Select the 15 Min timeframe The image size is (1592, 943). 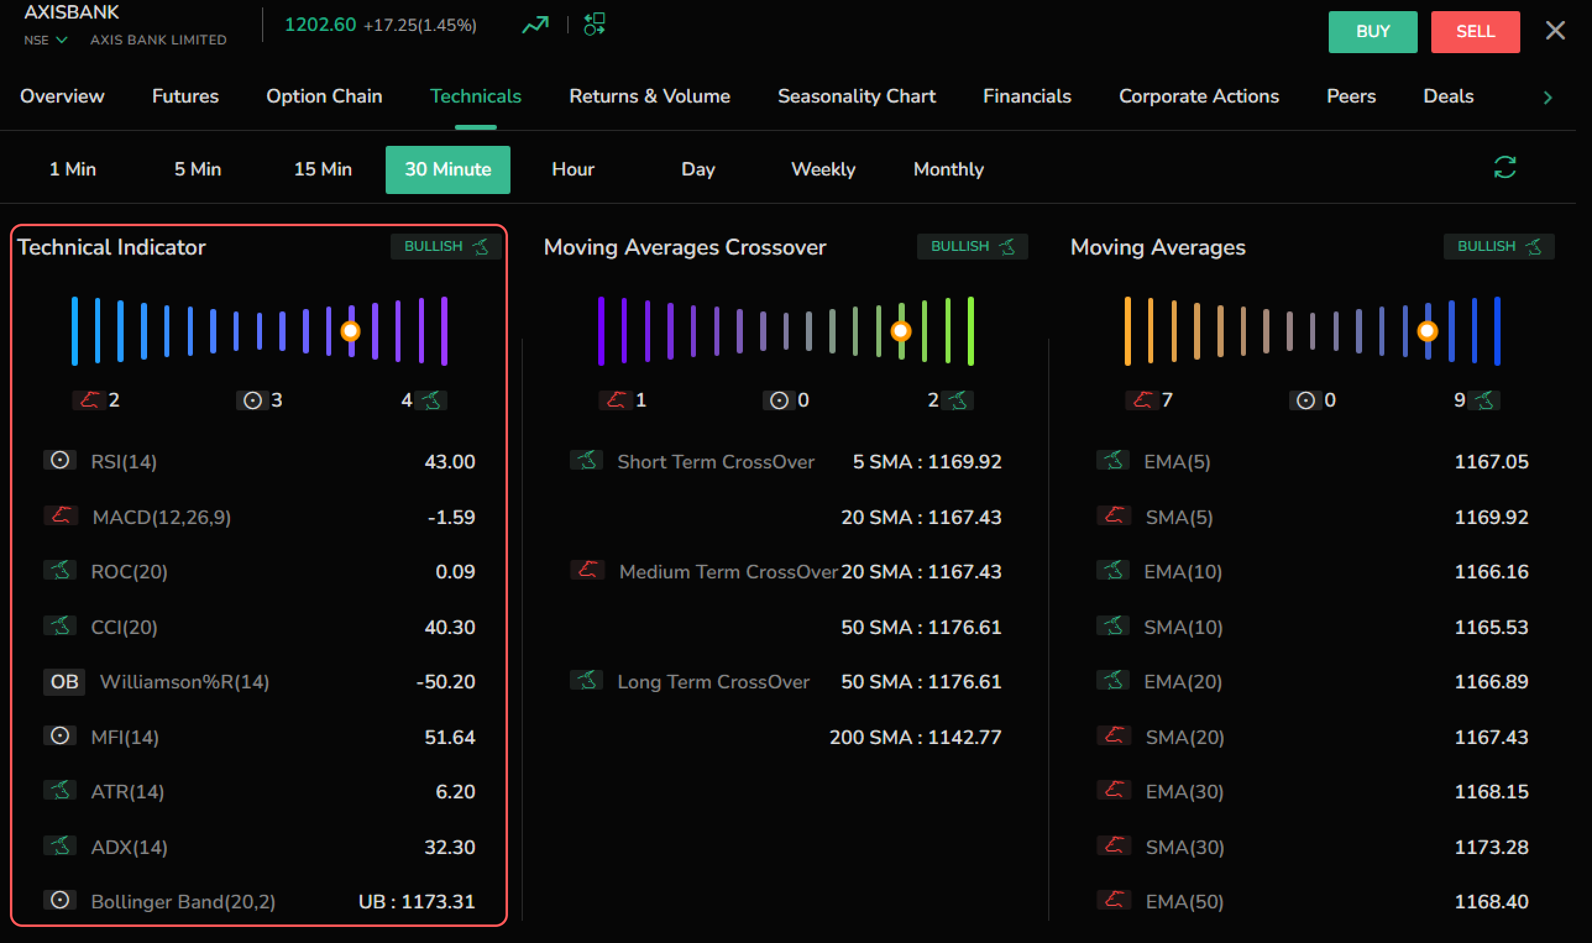tap(322, 169)
